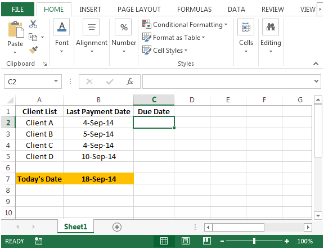324x249 pixels.
Task: Switch to Page Layout view
Action: point(186,241)
